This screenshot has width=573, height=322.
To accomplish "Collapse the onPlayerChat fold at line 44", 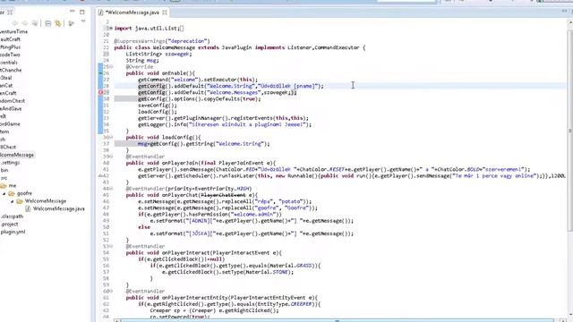I will tap(111, 189).
